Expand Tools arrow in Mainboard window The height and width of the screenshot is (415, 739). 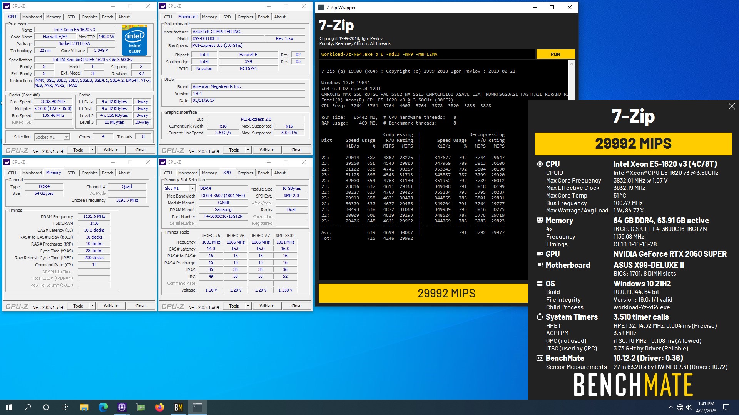point(248,150)
